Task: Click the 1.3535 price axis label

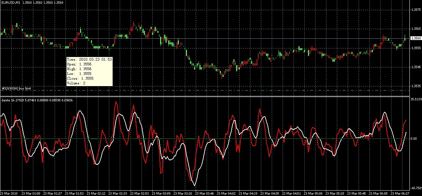Action: pos(416,86)
